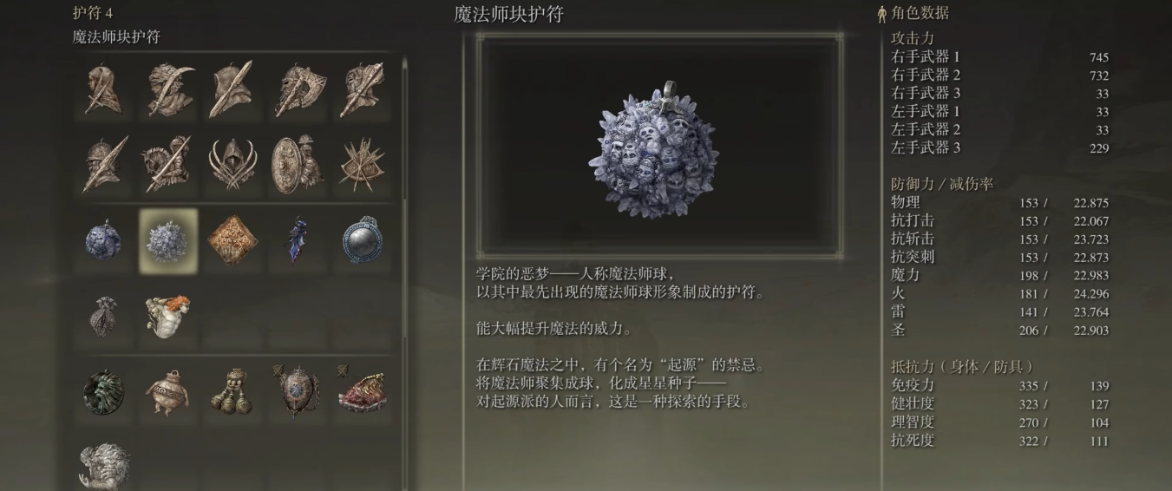Select the crest shield talisman with blue gem
Screen dimensions: 1172x491
(298, 392)
